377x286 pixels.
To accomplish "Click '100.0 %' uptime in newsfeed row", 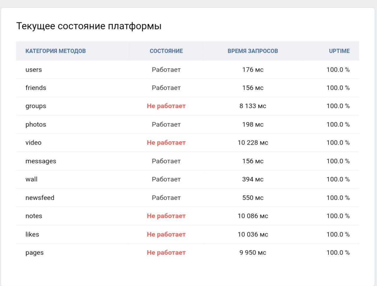I will tap(338, 198).
